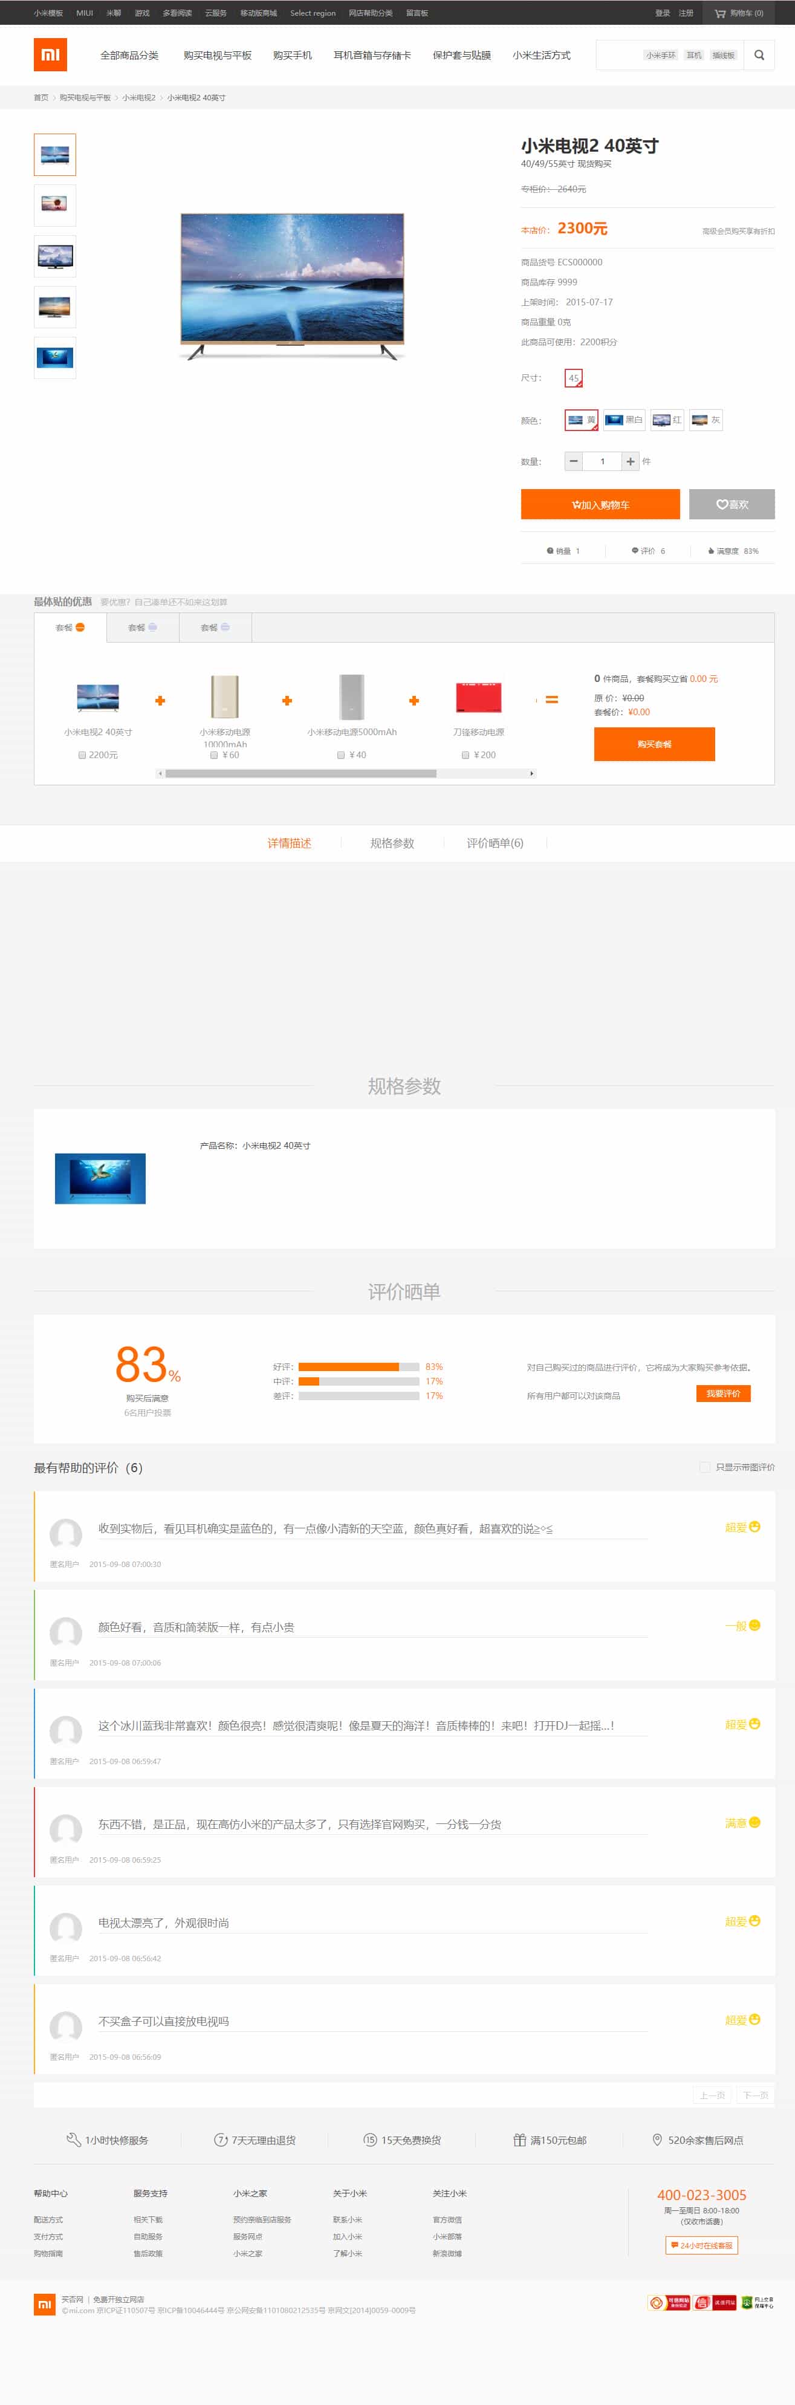The image size is (795, 2405).
Task: Click the second TV gallery thumbnail
Action: pos(55,206)
